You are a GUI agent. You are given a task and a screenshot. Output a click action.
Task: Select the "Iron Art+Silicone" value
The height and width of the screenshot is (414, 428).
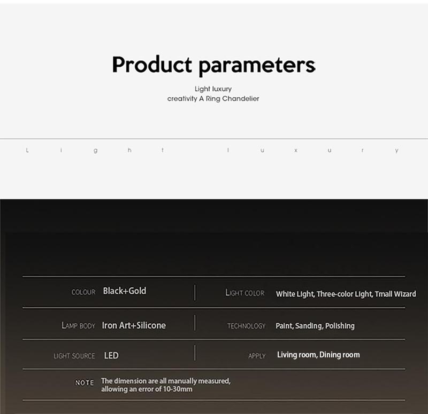134,325
